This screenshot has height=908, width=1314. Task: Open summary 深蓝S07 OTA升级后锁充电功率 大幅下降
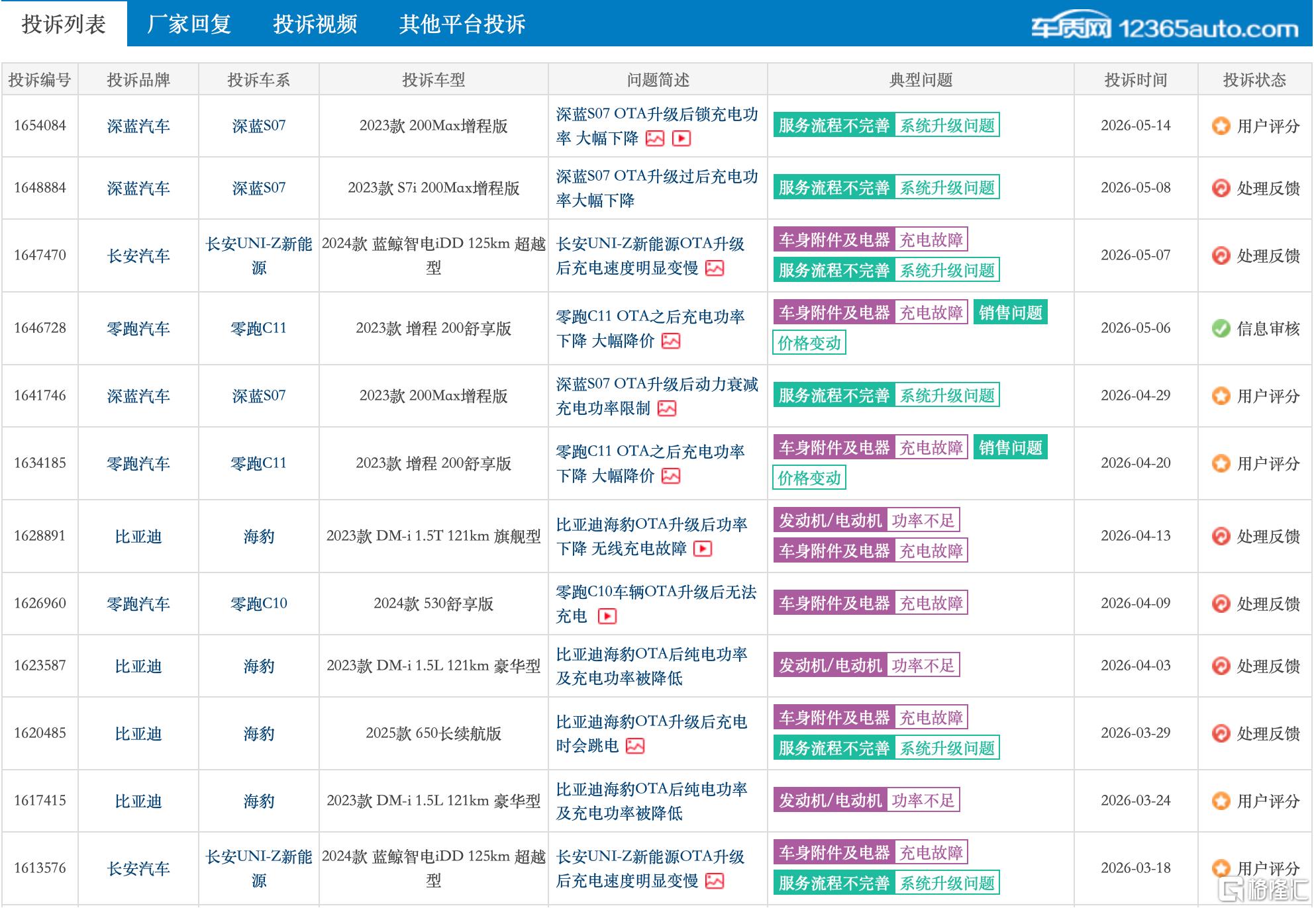pos(657,126)
